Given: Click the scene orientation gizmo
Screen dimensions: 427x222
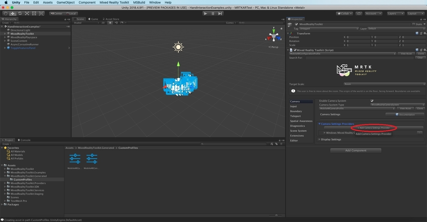Looking at the screenshot, I should (x=274, y=37).
